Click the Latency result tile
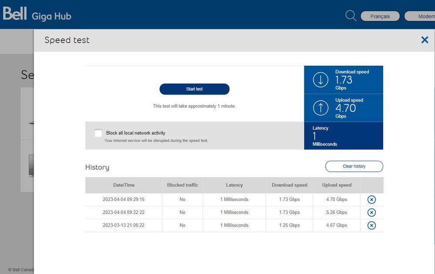 [x=344, y=136]
